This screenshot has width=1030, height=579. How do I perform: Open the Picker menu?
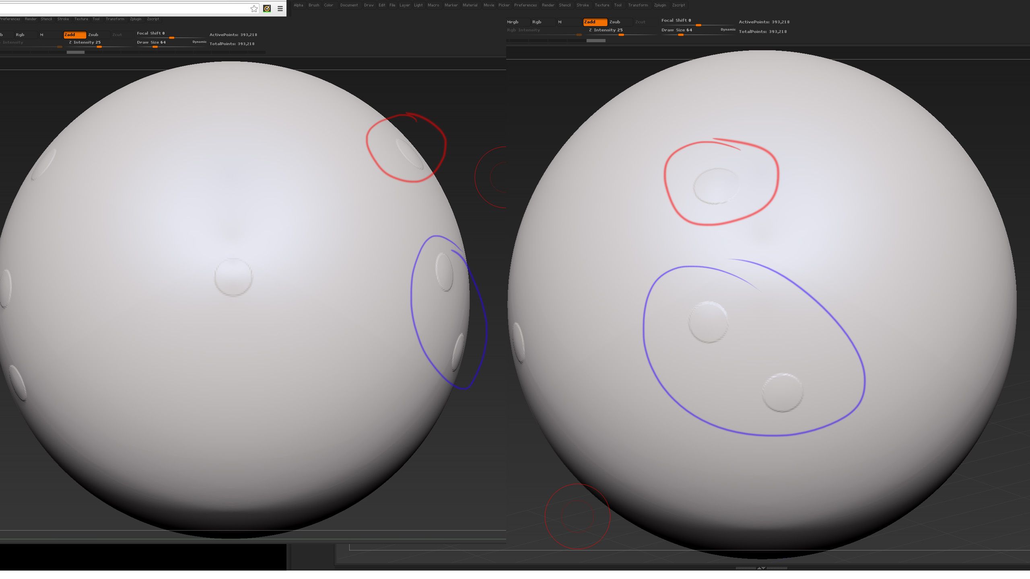(x=504, y=5)
